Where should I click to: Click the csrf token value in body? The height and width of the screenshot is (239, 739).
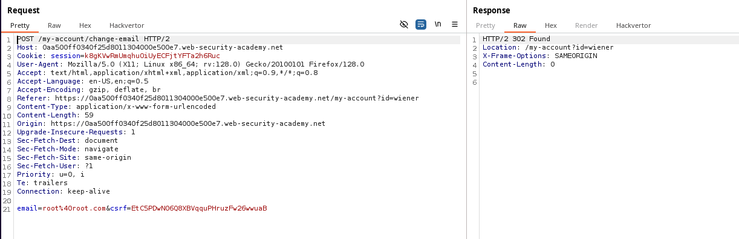pyautogui.click(x=199, y=208)
